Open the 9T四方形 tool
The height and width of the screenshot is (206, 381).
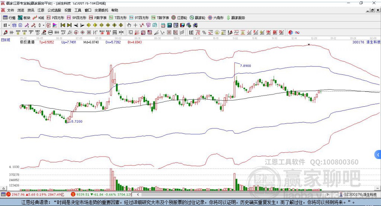[x=139, y=18]
